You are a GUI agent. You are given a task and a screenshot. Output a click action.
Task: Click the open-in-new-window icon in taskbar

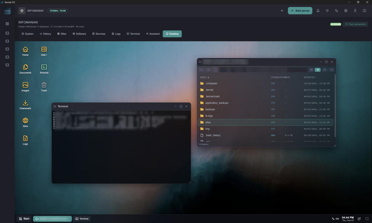point(359,219)
